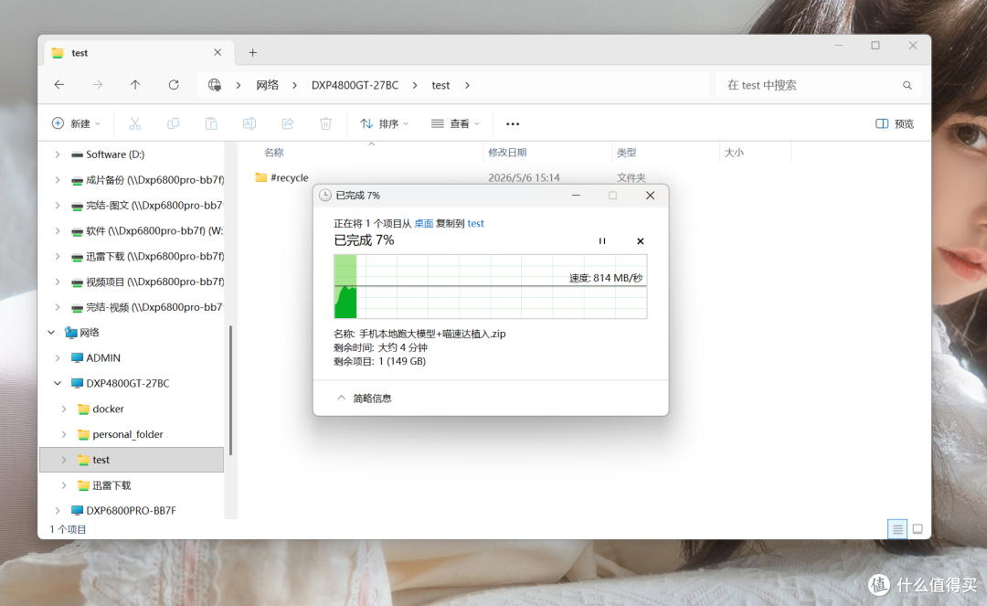Image resolution: width=987 pixels, height=606 pixels.
Task: Close the test tab
Action: click(218, 52)
